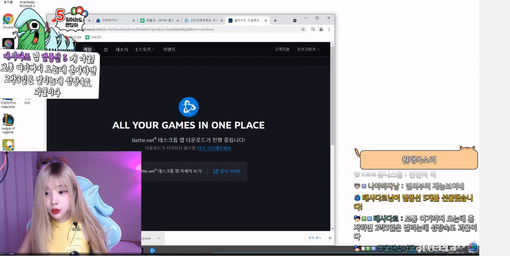Click the browser address bar URL
Image resolution: width=510 pixels, height=256 pixels.
149,29
